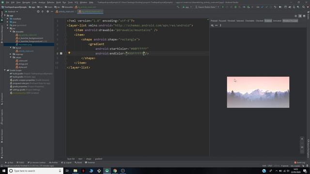
Task: Open File Explorer from taskbar
Action: click(x=76, y=171)
